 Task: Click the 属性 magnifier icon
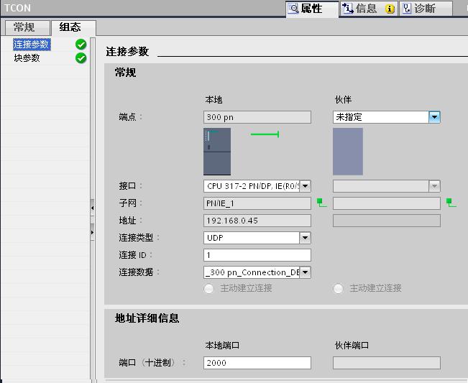[x=293, y=9]
